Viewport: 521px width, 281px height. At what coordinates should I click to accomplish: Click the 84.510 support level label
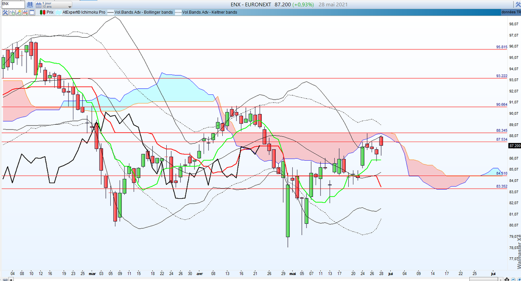click(501, 173)
